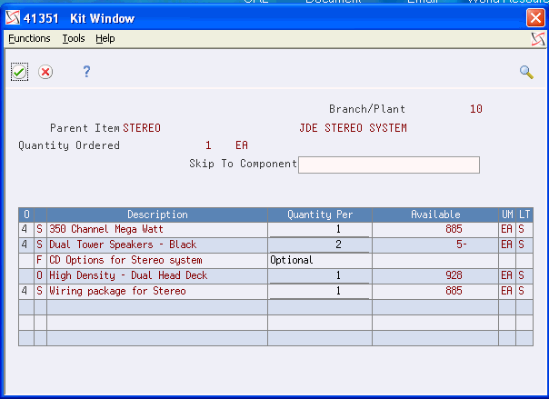Click 'High Density - Dual Head Deck' description

(128, 275)
